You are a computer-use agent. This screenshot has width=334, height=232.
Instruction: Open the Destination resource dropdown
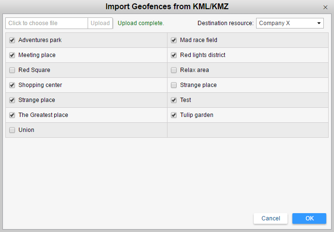(x=289, y=23)
